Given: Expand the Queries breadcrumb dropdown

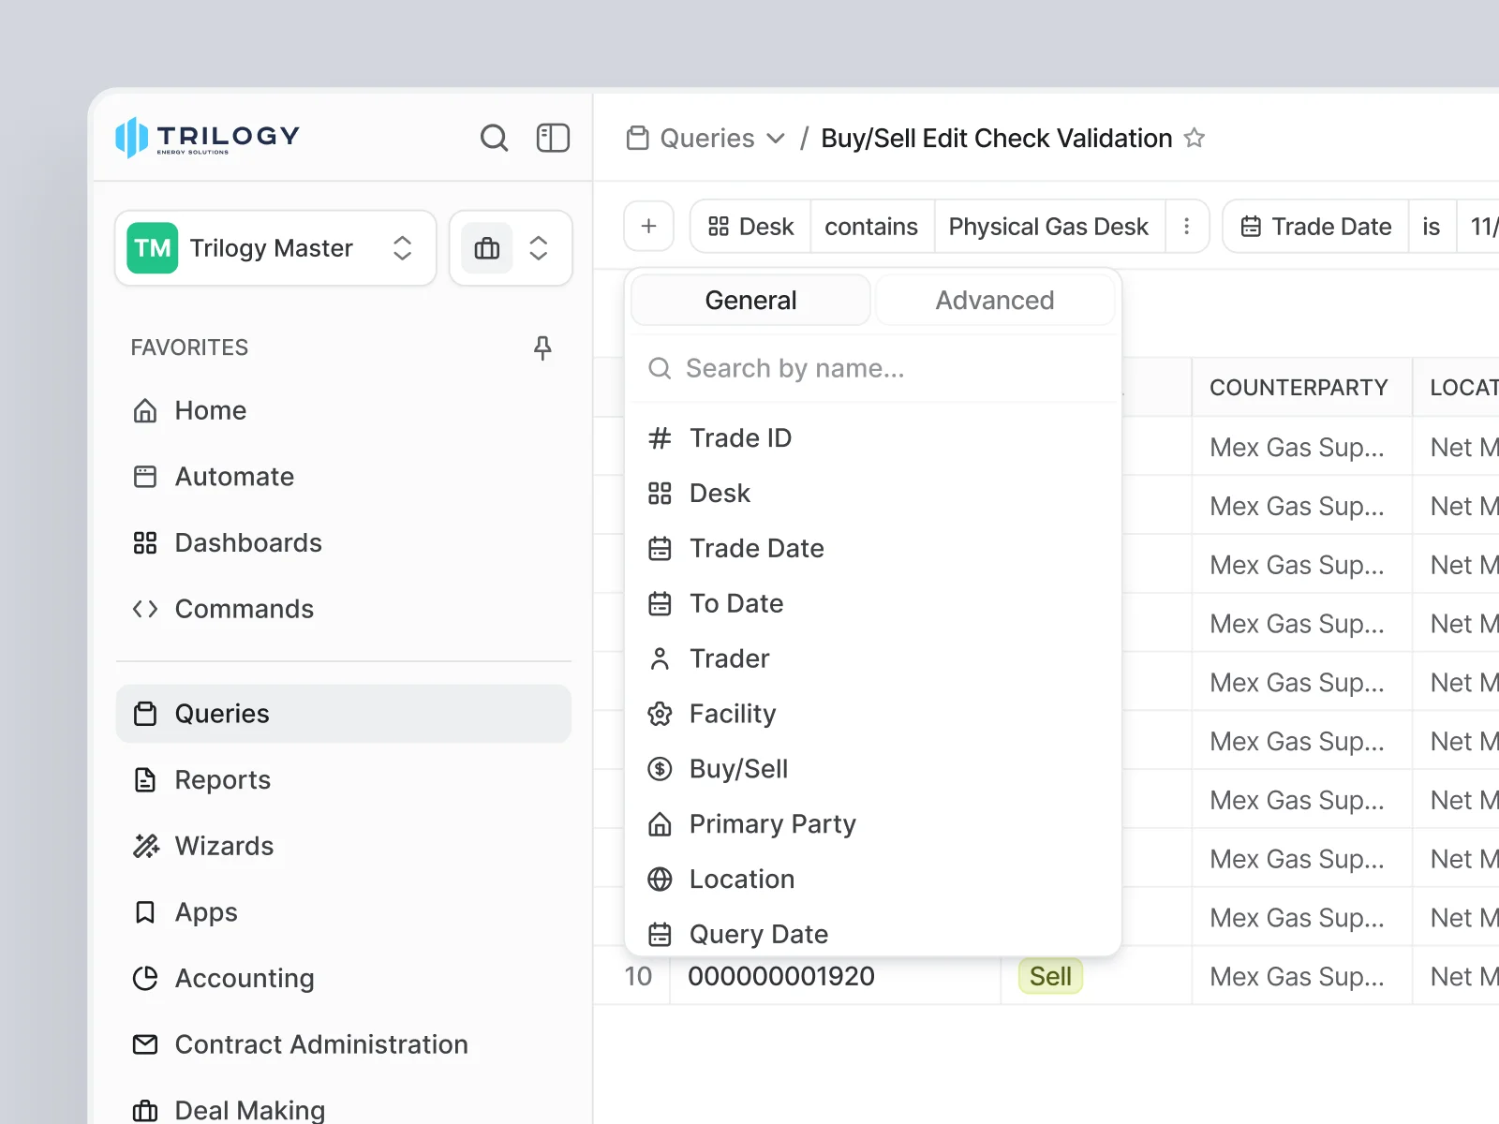Looking at the screenshot, I should (705, 139).
